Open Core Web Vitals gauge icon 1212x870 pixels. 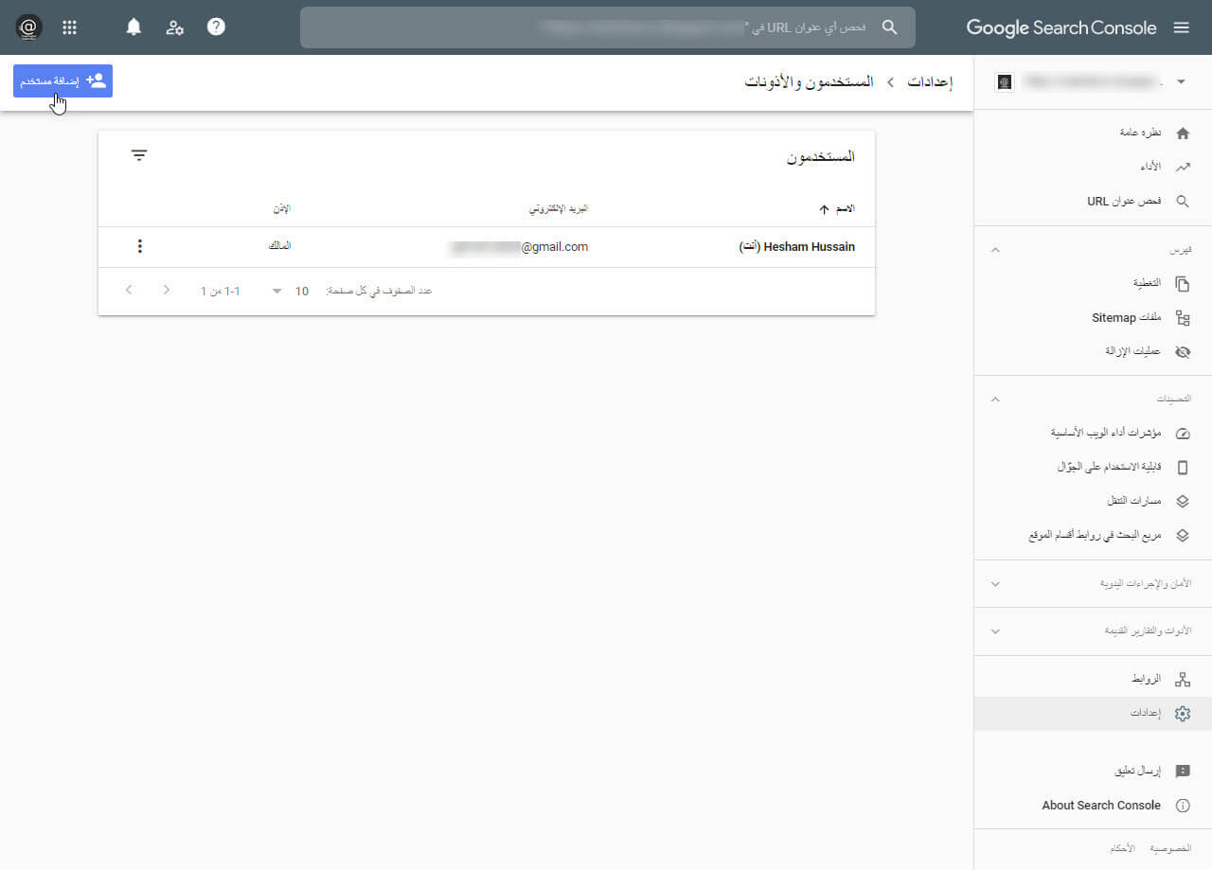coord(1183,434)
